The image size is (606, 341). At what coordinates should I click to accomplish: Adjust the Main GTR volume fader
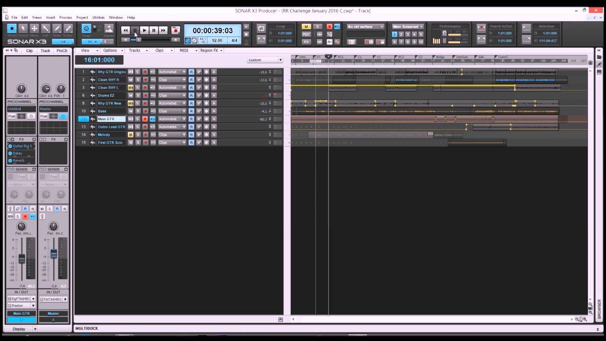pos(22,259)
